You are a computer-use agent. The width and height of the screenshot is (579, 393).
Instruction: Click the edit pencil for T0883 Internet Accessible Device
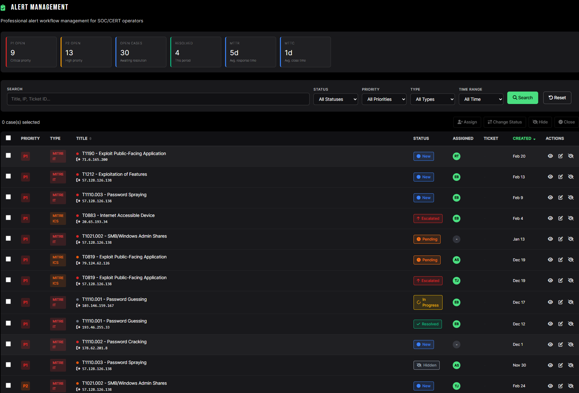[x=561, y=218]
